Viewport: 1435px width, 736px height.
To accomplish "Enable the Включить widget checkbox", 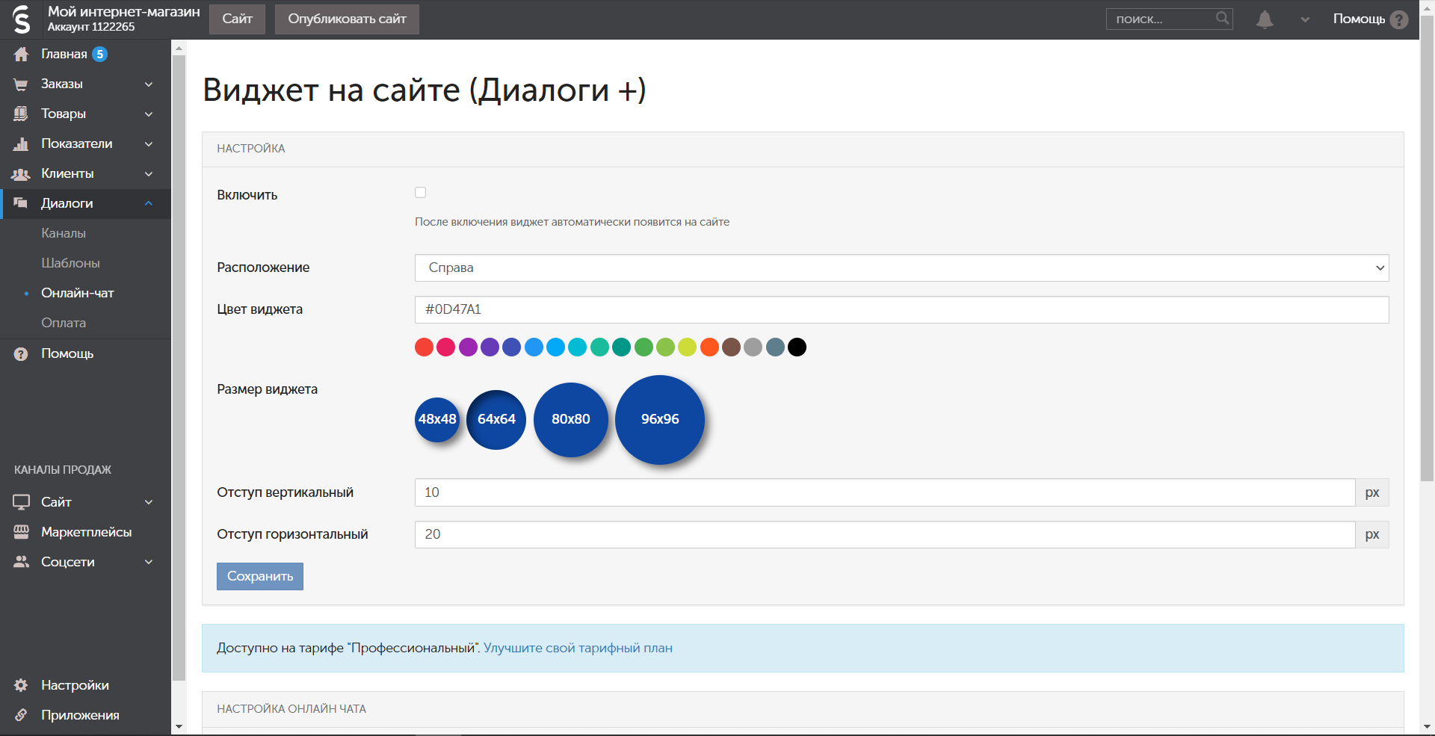I will (x=420, y=193).
